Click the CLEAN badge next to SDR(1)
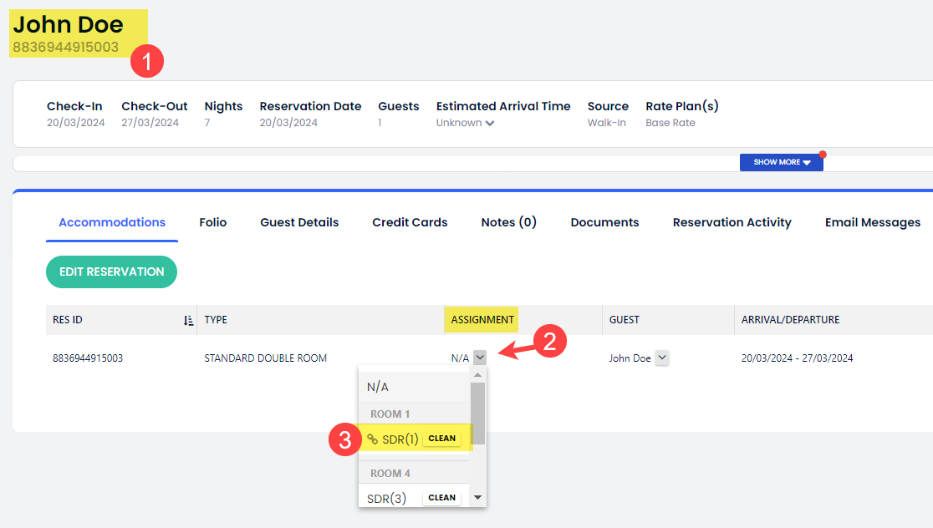Viewport: 933px width, 528px height. (x=441, y=439)
